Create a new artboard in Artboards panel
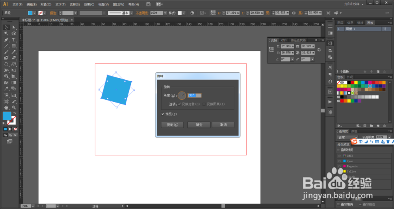The image size is (394, 209). (x=378, y=71)
